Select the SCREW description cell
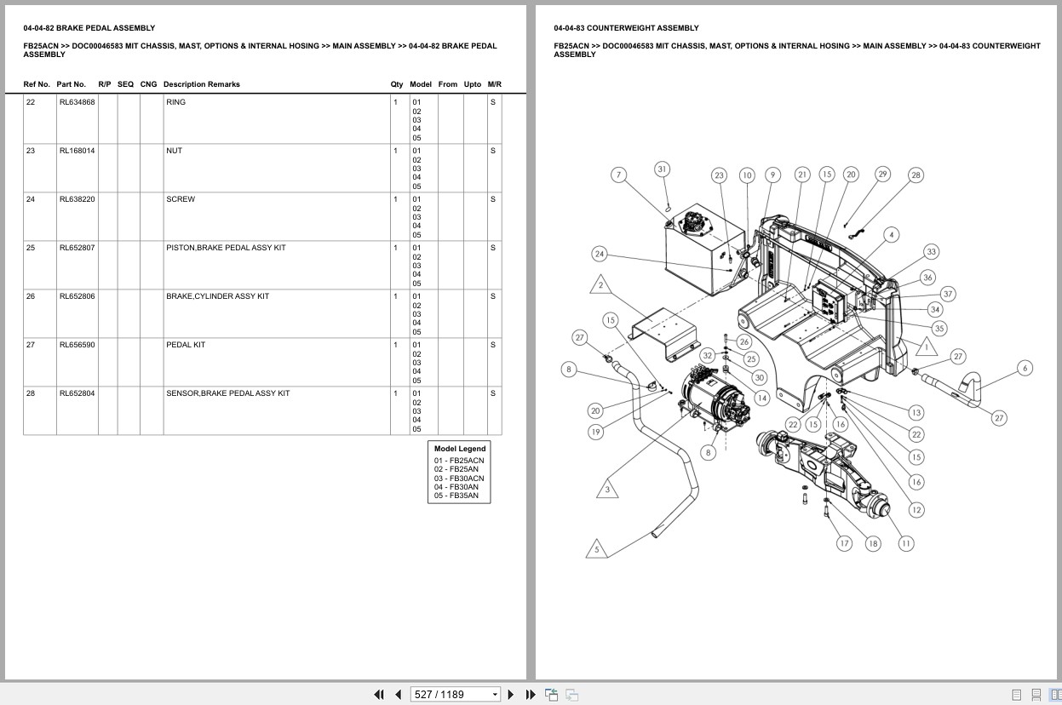 tap(275, 216)
